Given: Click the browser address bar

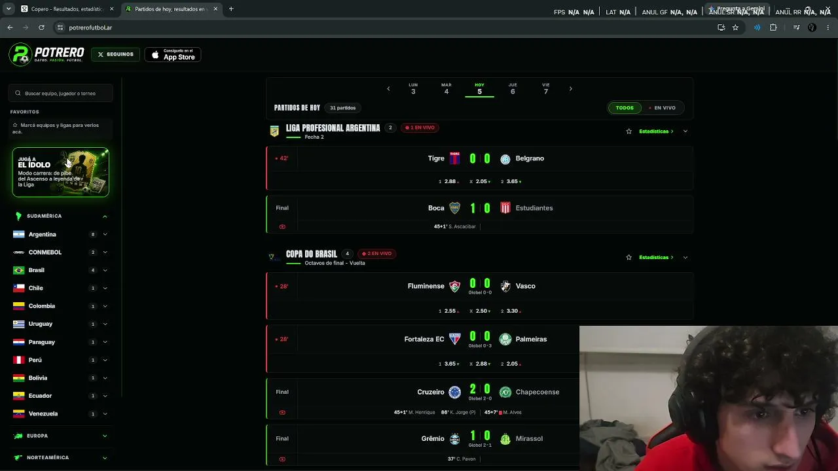Looking at the screenshot, I should 386,27.
